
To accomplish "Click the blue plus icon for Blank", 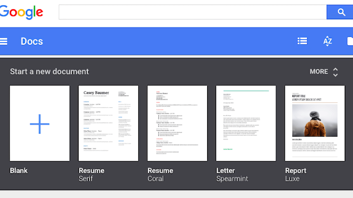I will (40, 123).
